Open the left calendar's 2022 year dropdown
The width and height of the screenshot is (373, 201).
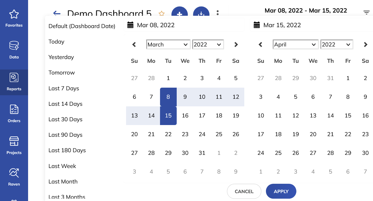[x=208, y=44]
